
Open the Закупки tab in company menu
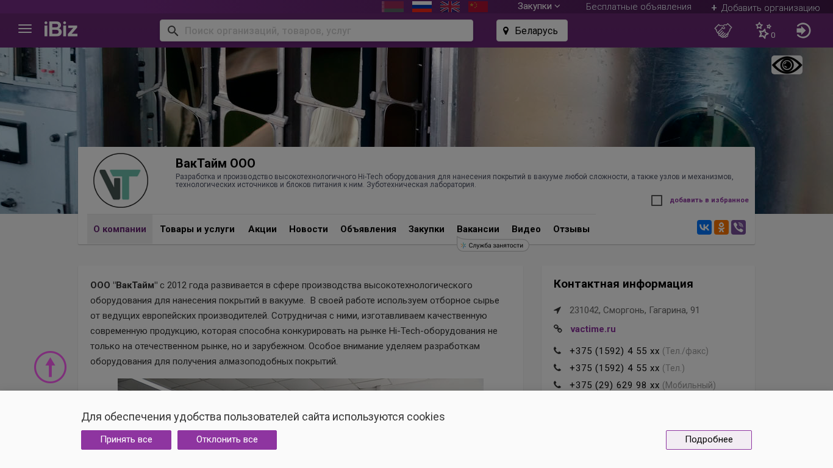click(426, 229)
